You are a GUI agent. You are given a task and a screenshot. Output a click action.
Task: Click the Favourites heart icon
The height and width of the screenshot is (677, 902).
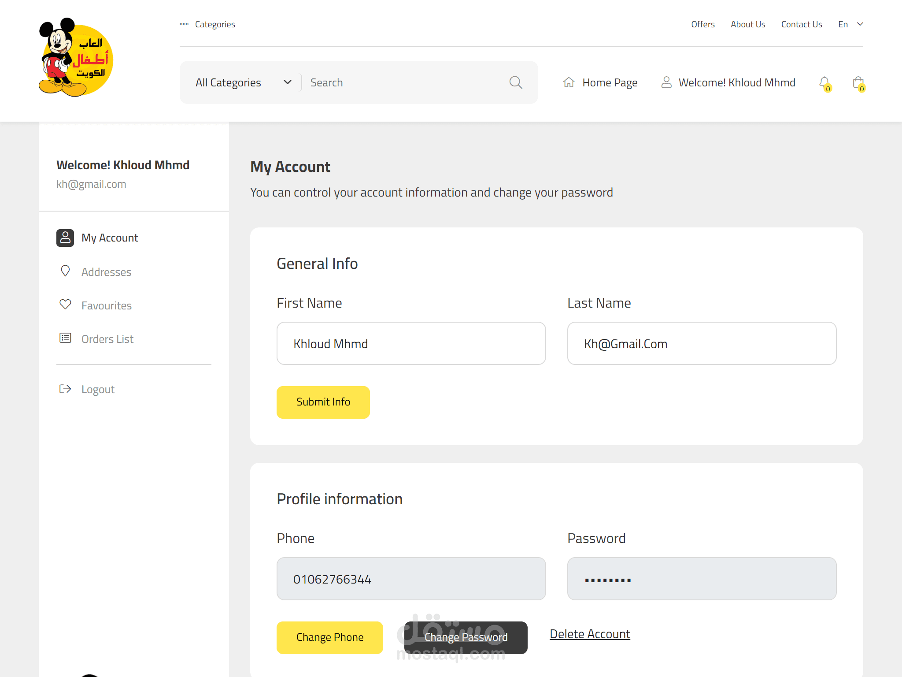tap(65, 305)
